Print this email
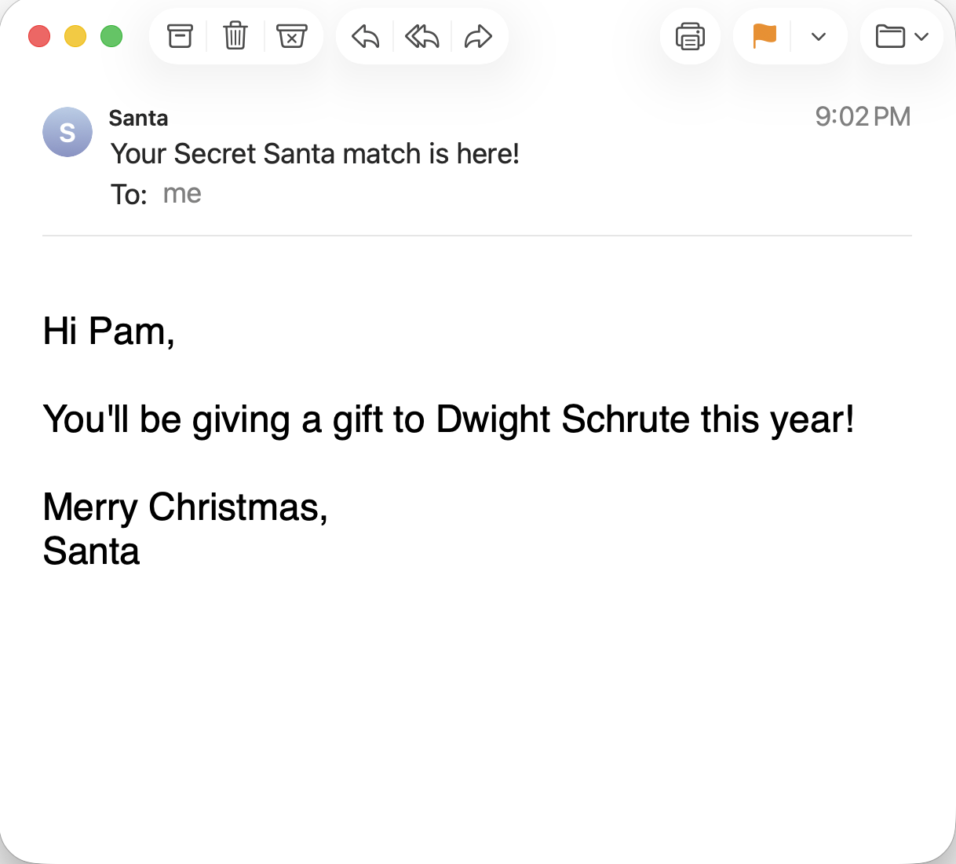This screenshot has height=864, width=956. pyautogui.click(x=690, y=35)
